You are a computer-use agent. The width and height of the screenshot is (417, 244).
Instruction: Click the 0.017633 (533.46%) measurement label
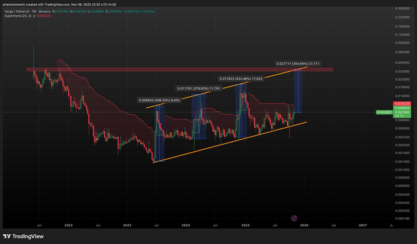coord(241,79)
